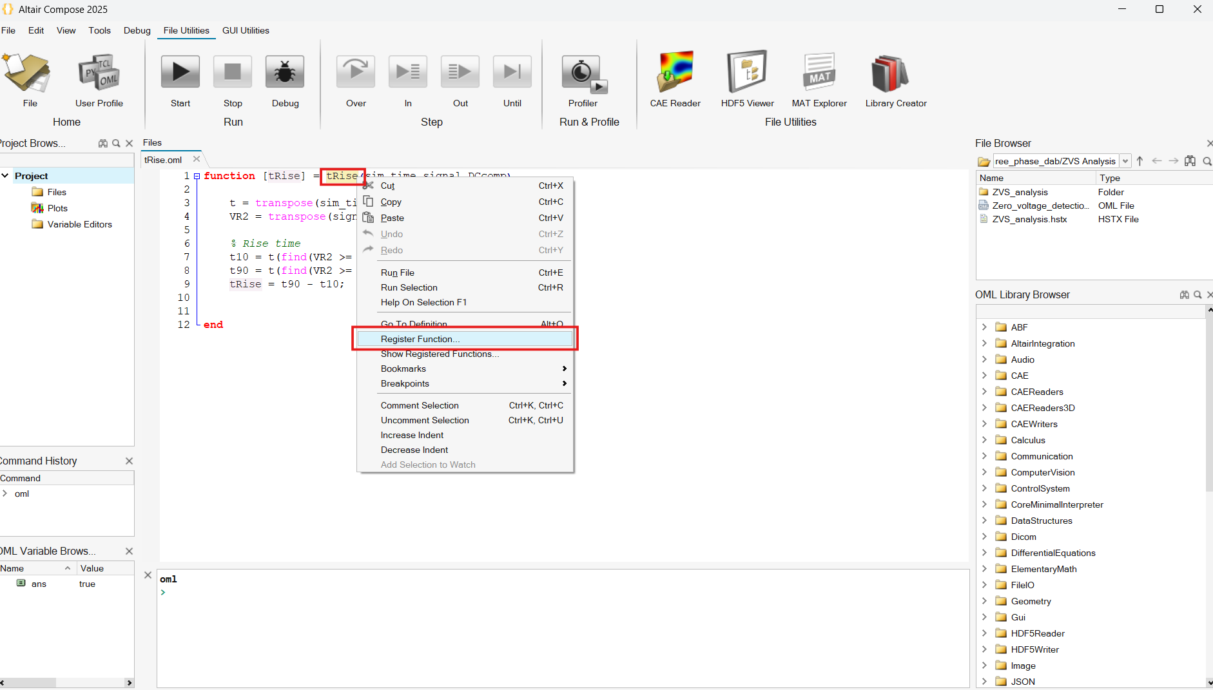Step In to the function
This screenshot has width=1213, height=690.
(x=407, y=72)
